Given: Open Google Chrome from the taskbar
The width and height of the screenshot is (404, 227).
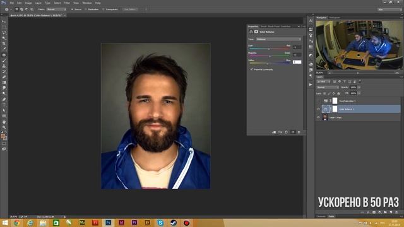Looking at the screenshot, I should click(x=17, y=223).
